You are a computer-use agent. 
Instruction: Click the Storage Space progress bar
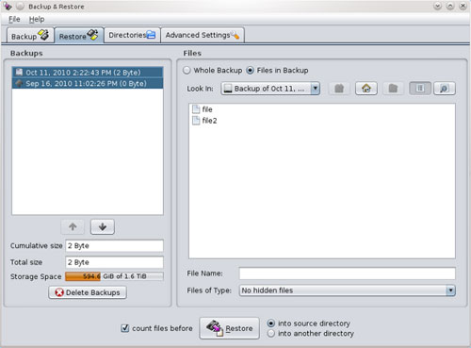tap(114, 276)
